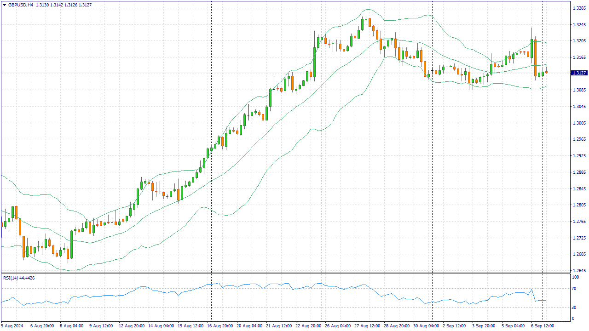Click the 1.2645 price axis label

pos(579,271)
